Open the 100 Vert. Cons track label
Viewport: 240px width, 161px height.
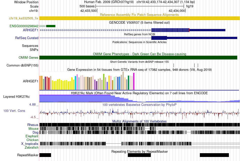14,111
